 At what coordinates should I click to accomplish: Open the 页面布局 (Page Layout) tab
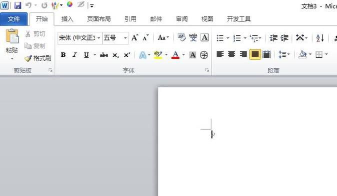tap(99, 19)
